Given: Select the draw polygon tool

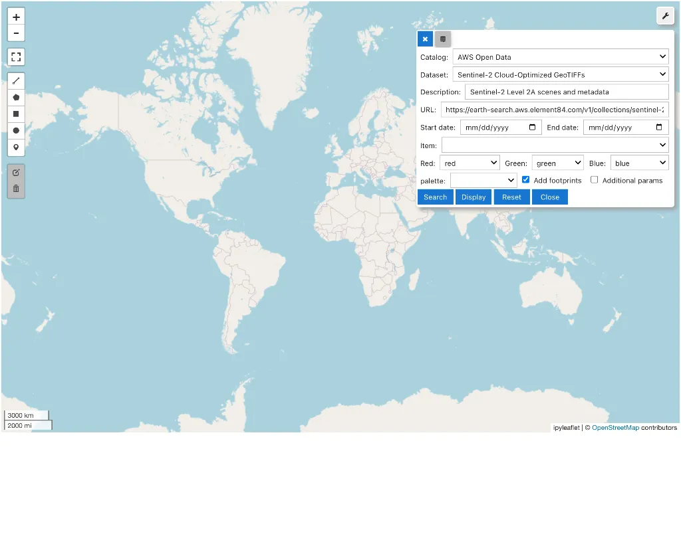Looking at the screenshot, I should coord(16,98).
